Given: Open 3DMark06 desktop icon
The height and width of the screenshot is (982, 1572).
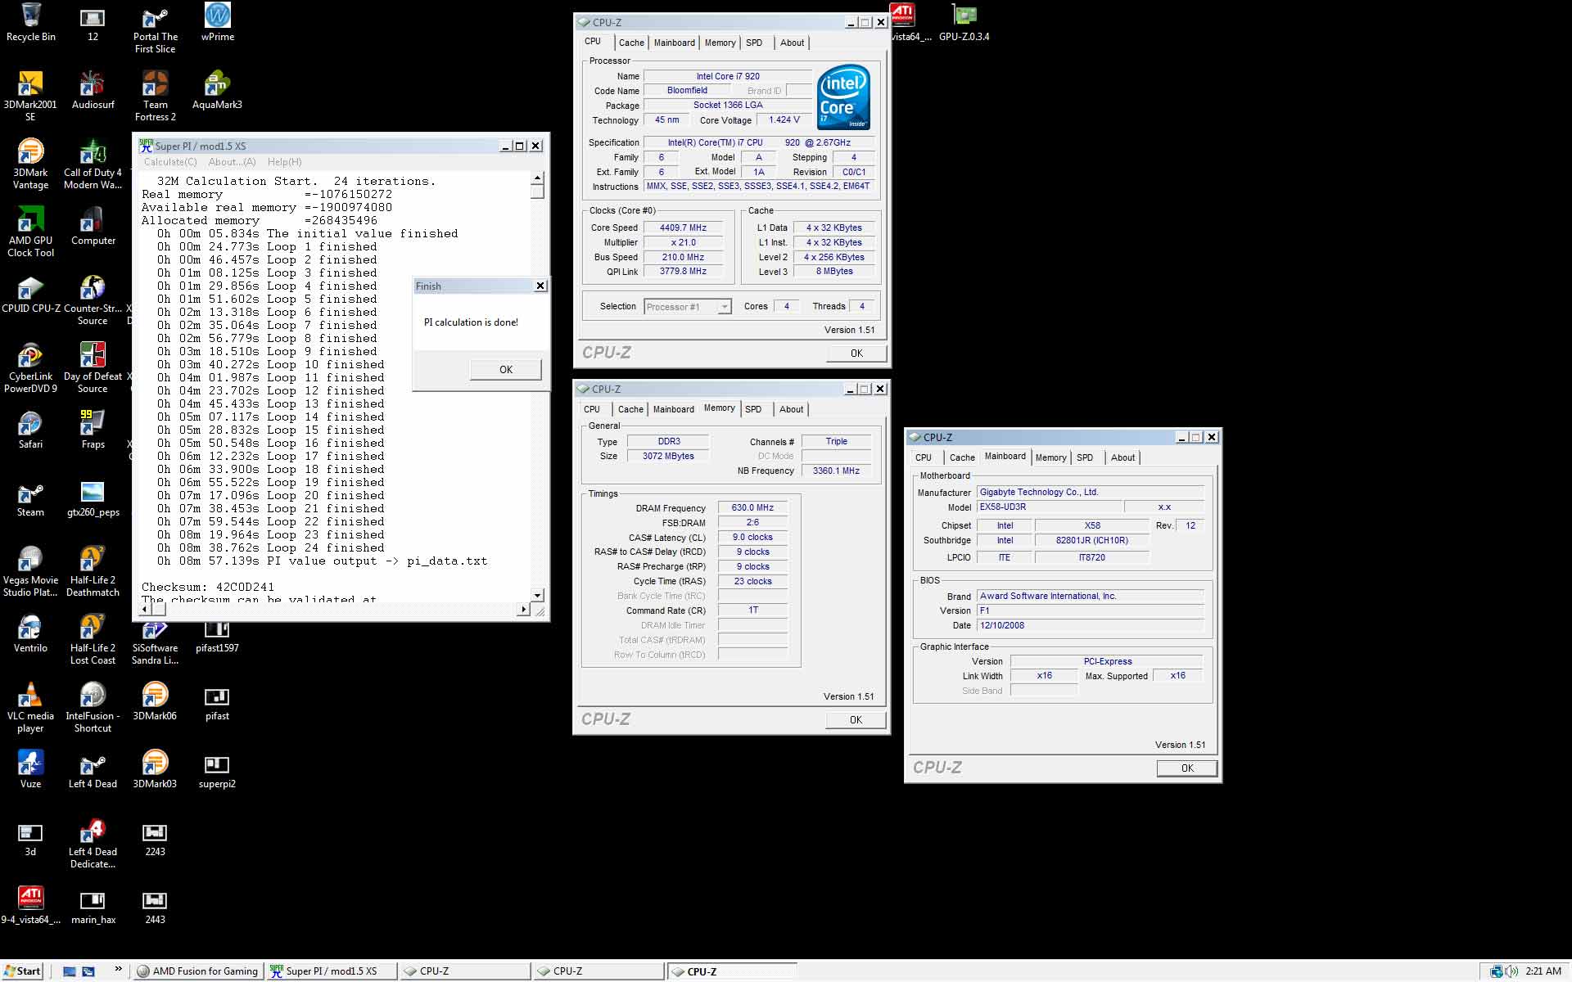Looking at the screenshot, I should coord(155,701).
